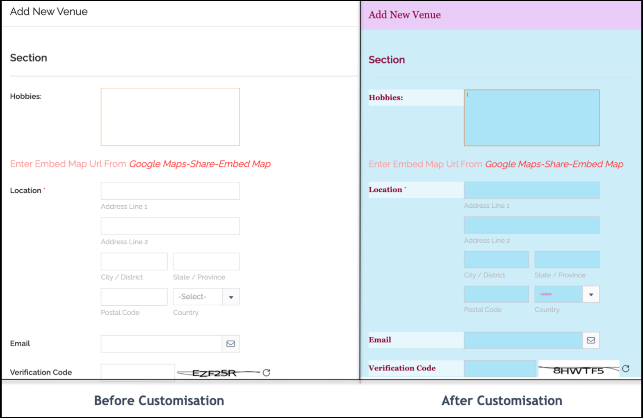Click the Hobbies label in the after form
The height and width of the screenshot is (418, 643).
click(x=386, y=98)
